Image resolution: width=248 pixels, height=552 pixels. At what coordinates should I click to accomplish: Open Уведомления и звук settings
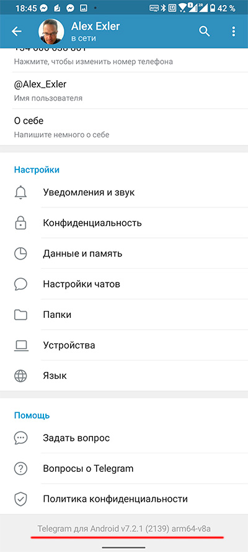pos(124,192)
